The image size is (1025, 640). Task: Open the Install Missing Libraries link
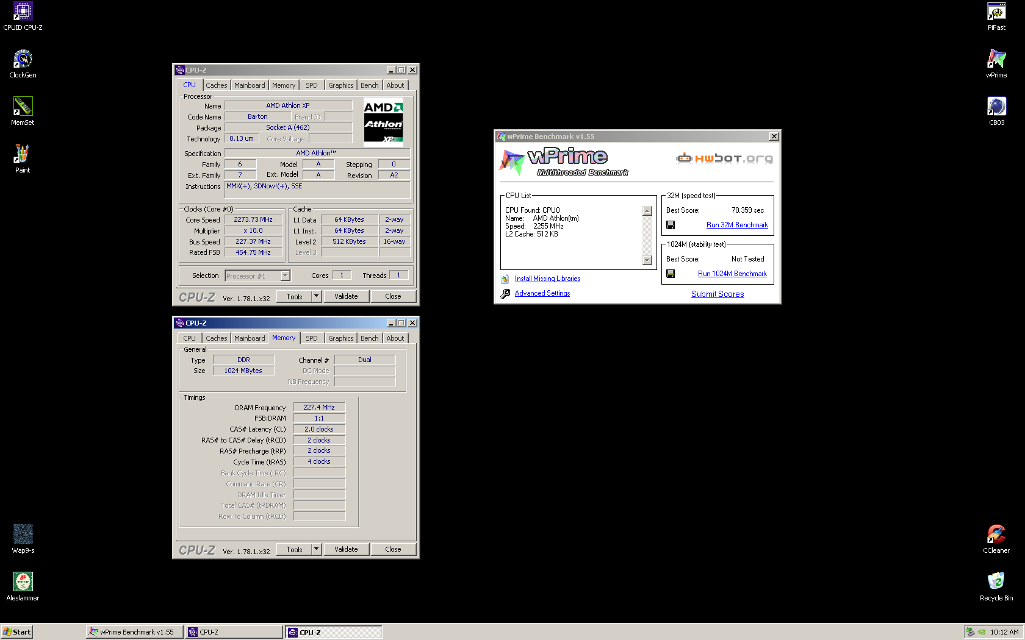click(x=547, y=279)
